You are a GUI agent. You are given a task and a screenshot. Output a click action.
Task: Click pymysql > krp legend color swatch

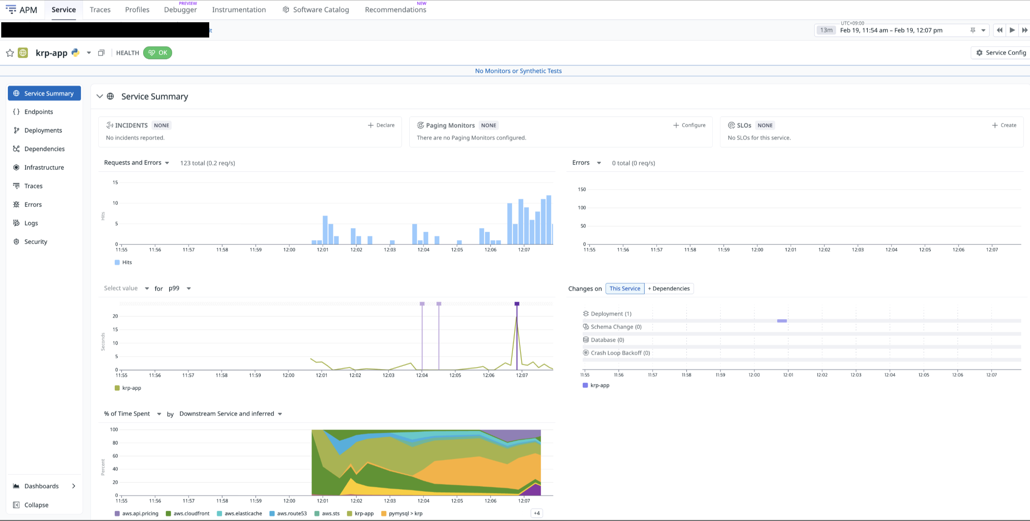pos(384,514)
